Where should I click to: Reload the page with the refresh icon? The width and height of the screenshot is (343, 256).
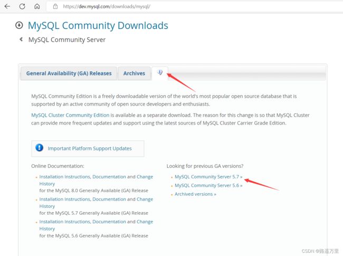click(x=22, y=6)
